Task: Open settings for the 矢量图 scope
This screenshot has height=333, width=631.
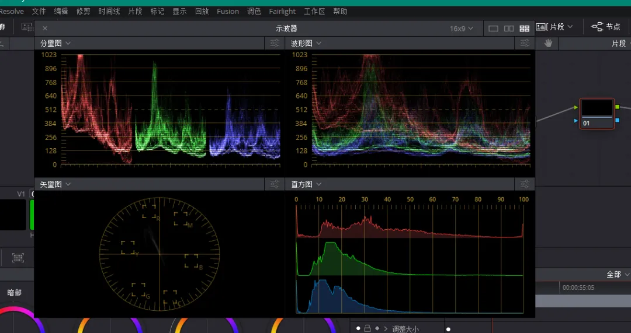Action: (275, 184)
